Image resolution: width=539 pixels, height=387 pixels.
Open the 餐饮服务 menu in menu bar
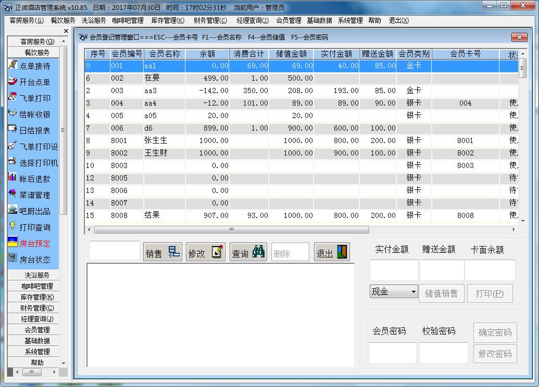(63, 21)
